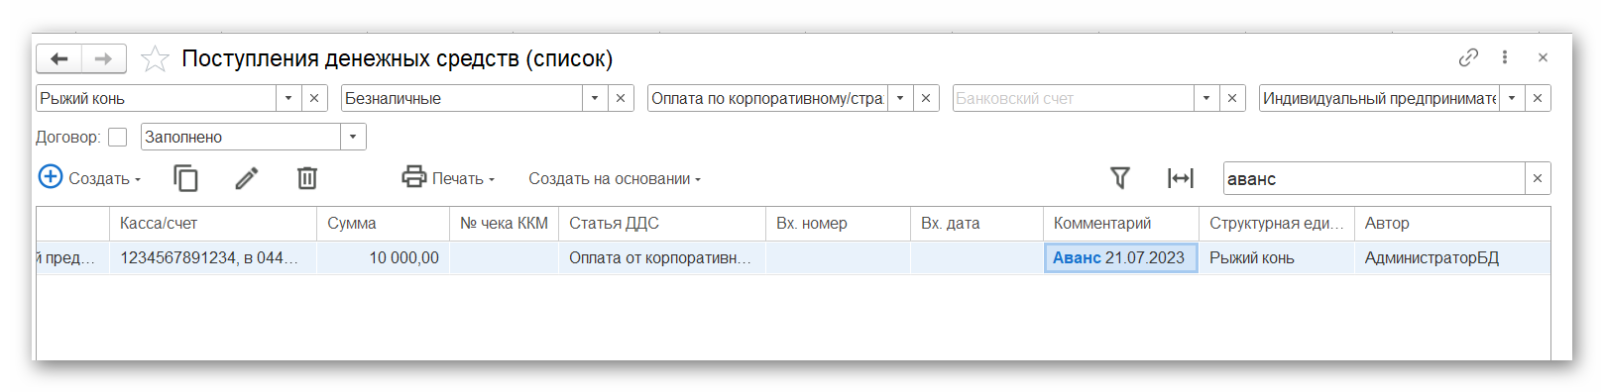
Task: Edit the selected document with pencil icon
Action: pyautogui.click(x=246, y=178)
